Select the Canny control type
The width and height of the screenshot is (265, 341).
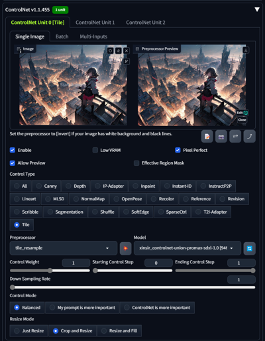[x=46, y=186]
